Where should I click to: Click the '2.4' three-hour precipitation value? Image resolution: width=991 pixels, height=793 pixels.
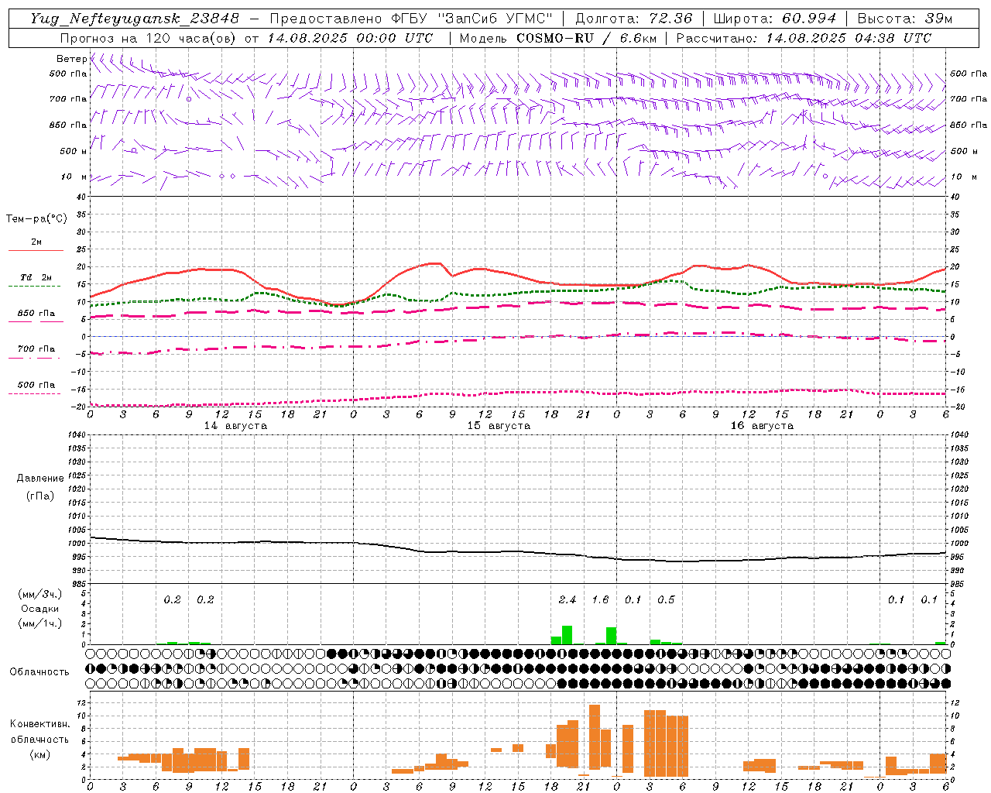pos(567,600)
